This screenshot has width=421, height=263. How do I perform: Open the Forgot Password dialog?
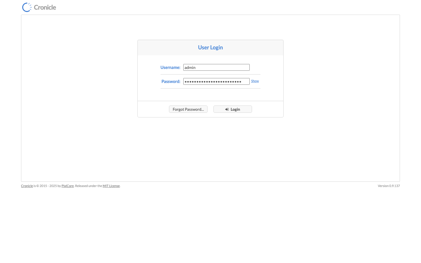click(x=188, y=109)
